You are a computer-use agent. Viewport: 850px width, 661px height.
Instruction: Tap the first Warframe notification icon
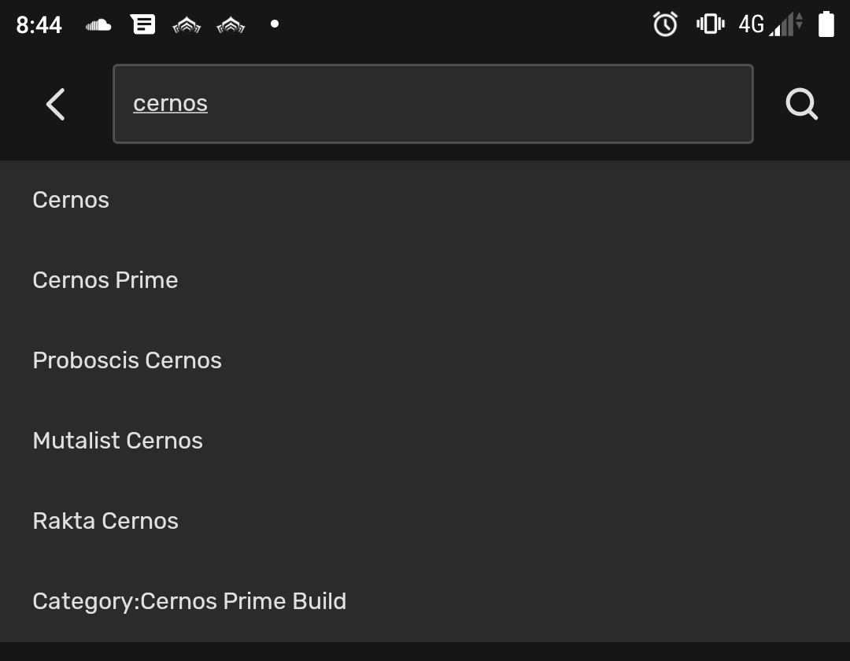187,25
